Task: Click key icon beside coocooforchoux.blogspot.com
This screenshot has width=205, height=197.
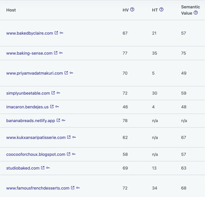Action: [74, 154]
